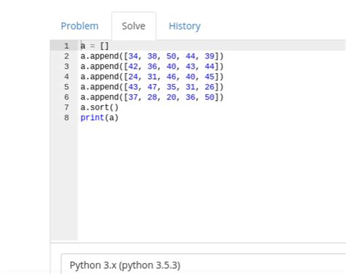
Task: Click the number 35 on line 5
Action: 171,87
